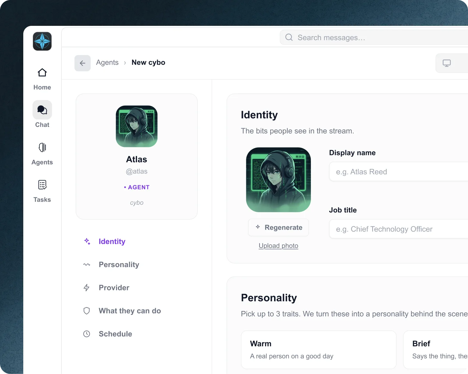
Task: Click the back arrow button
Action: (82, 63)
